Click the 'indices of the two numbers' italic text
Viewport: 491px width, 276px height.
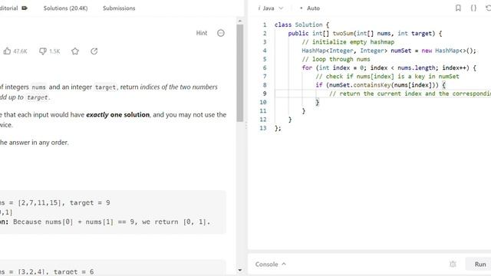(x=179, y=87)
